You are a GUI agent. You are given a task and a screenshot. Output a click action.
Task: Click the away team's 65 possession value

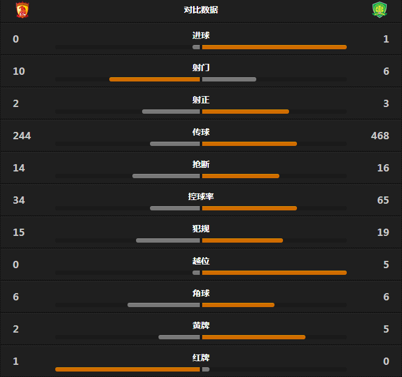pyautogui.click(x=383, y=200)
